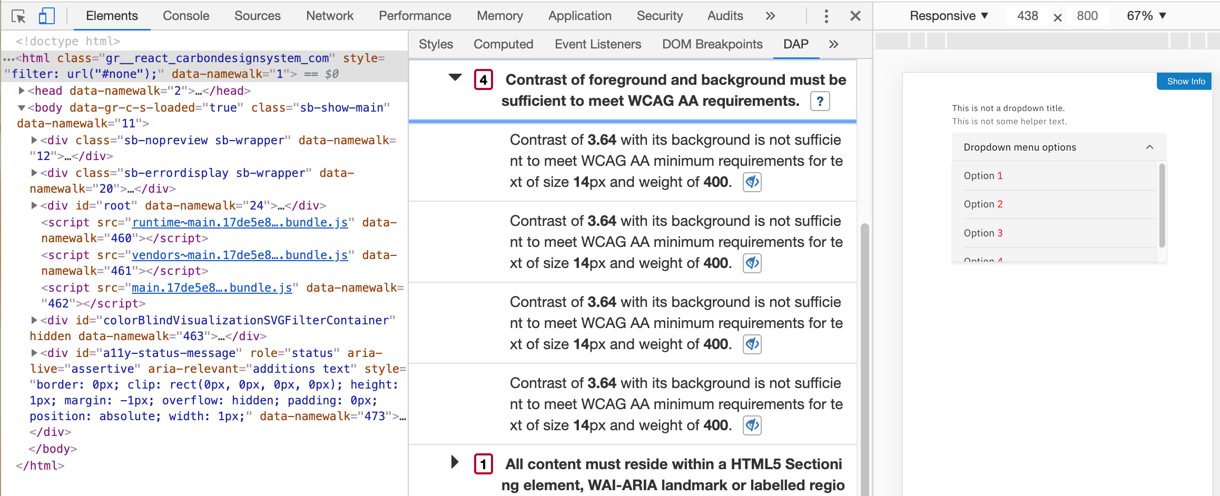
Task: Click the more tabs chevron after Audits
Action: 770,15
